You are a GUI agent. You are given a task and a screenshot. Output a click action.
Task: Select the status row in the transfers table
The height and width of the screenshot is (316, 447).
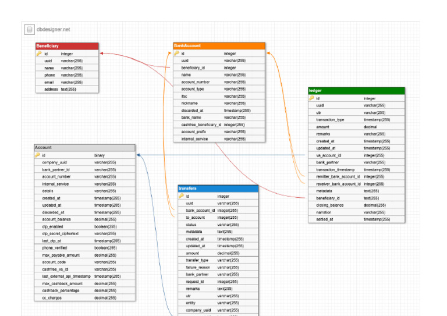click(x=218, y=225)
